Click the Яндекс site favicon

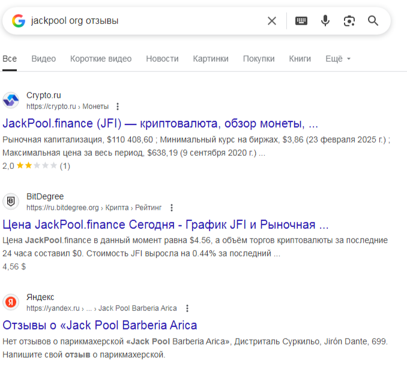point(11,303)
